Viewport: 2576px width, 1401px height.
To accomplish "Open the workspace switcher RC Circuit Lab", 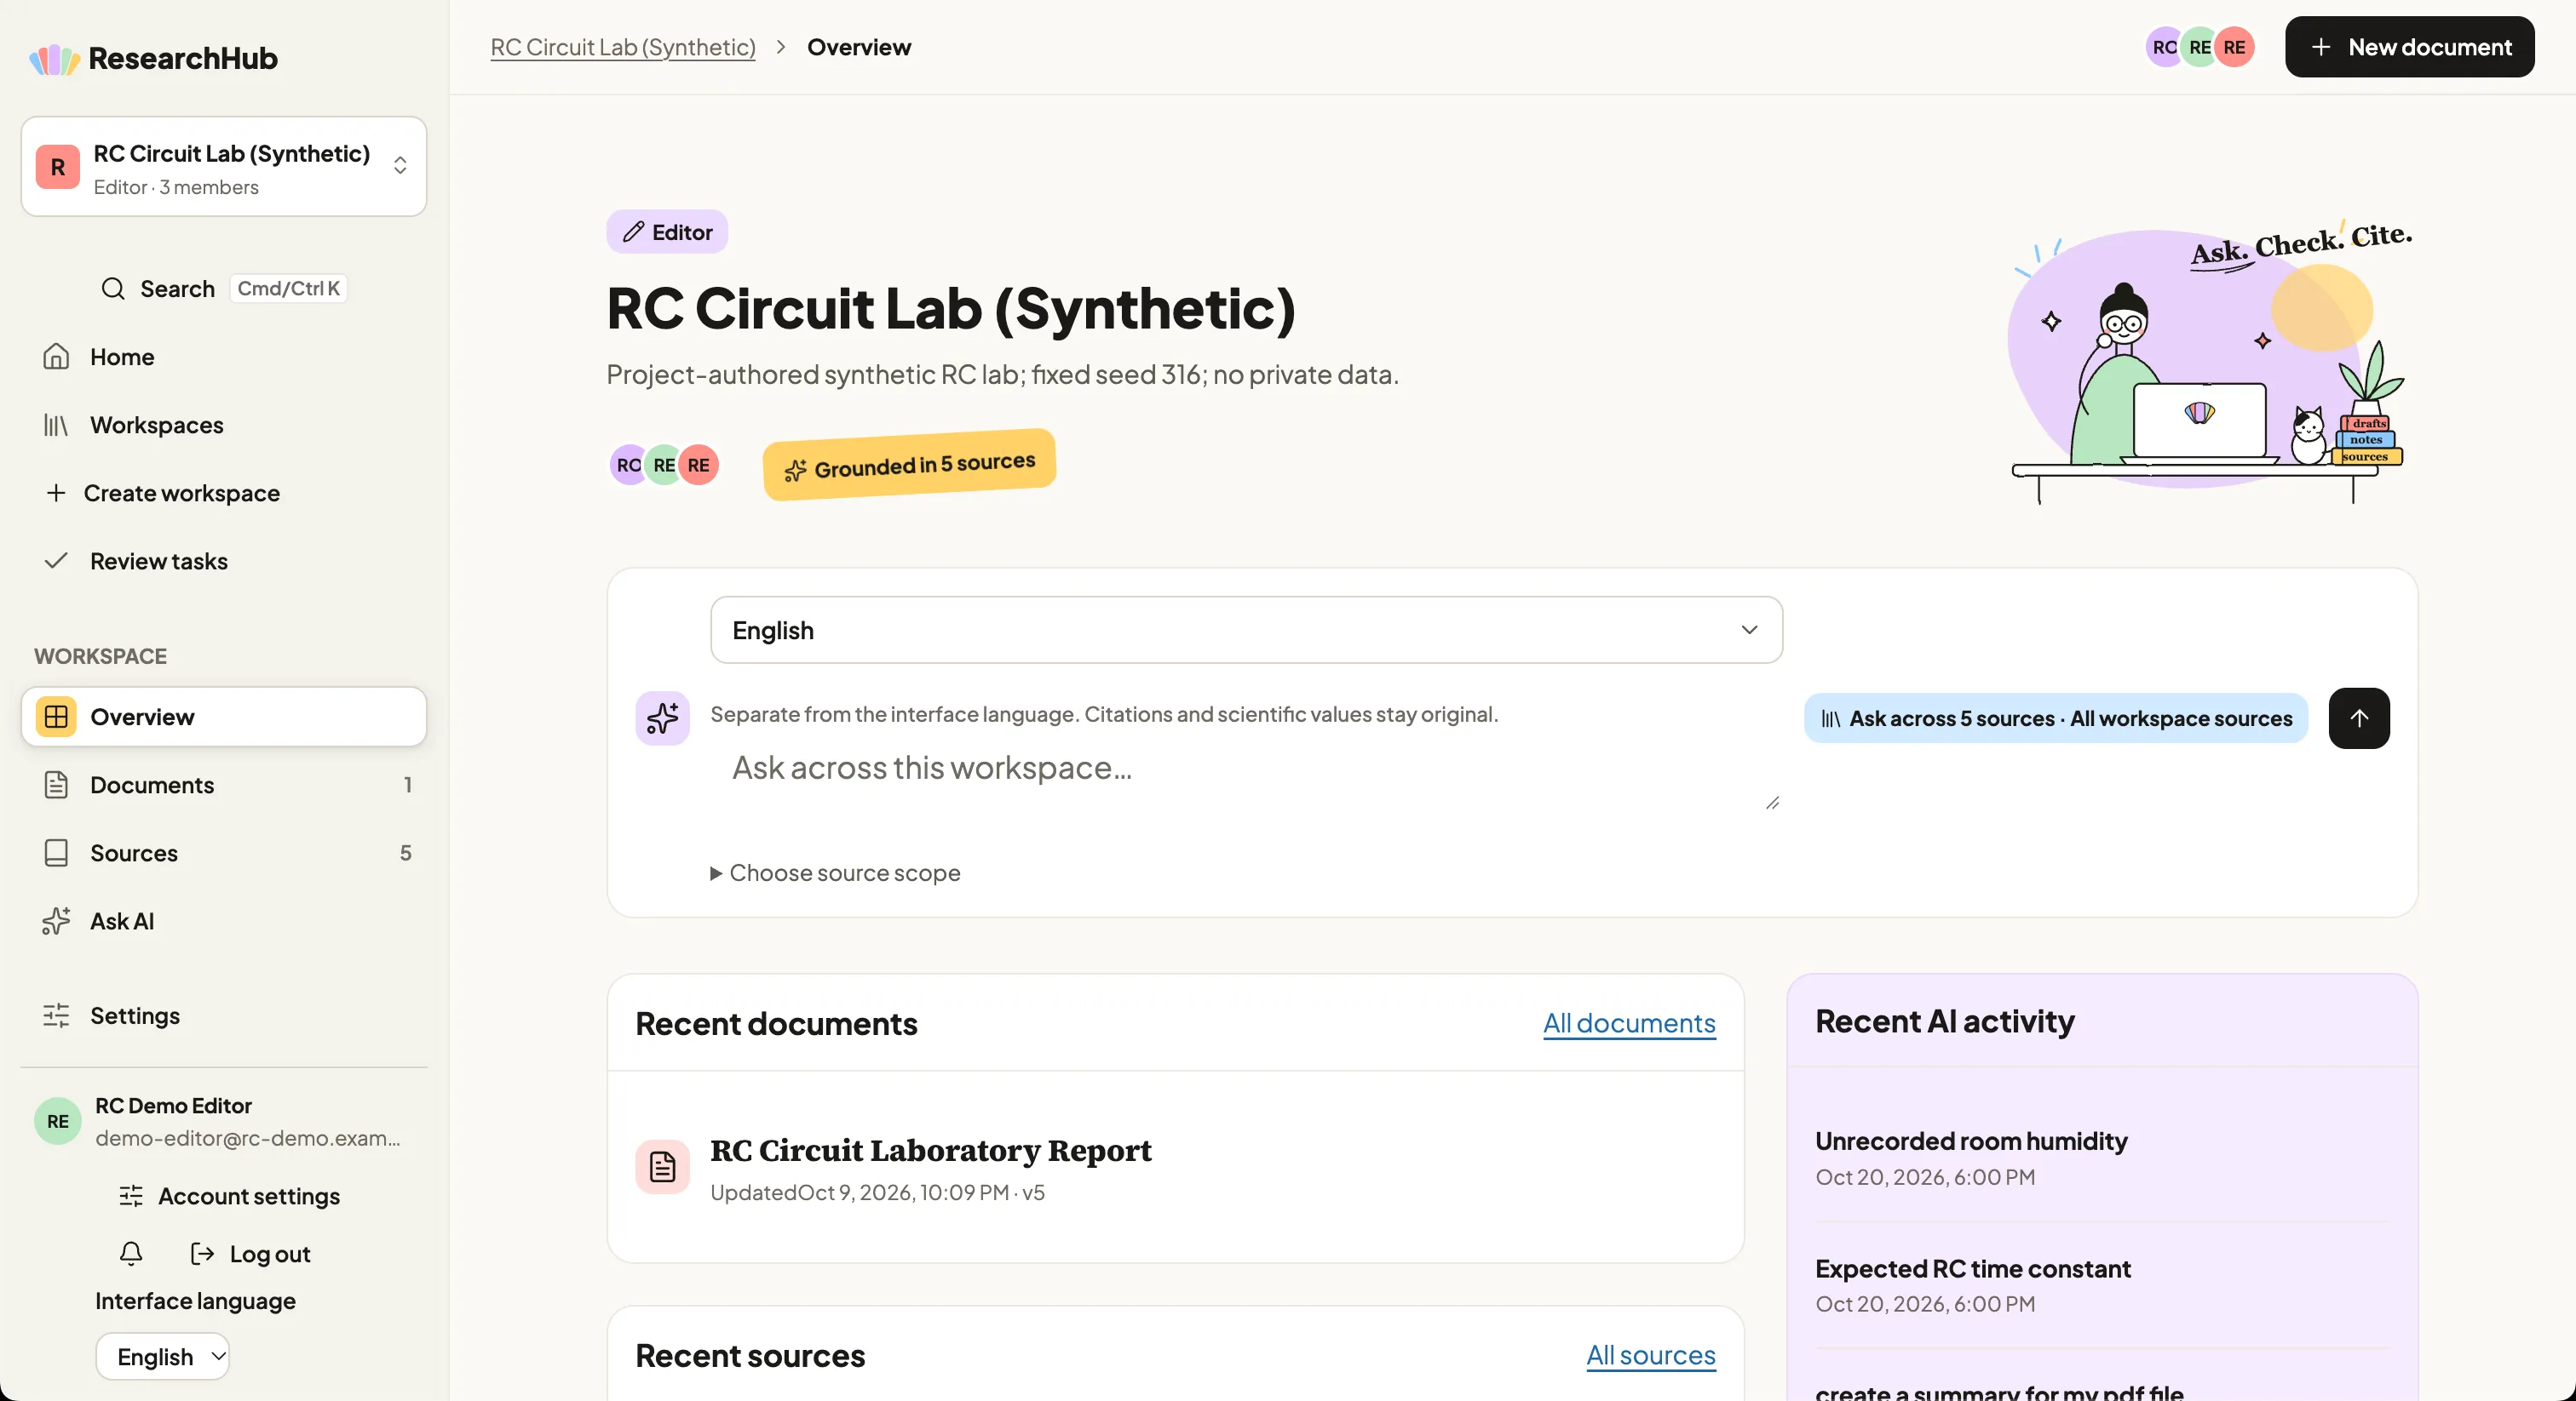I will [224, 167].
